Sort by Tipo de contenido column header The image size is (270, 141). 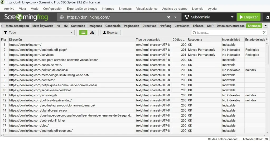pos(153,39)
